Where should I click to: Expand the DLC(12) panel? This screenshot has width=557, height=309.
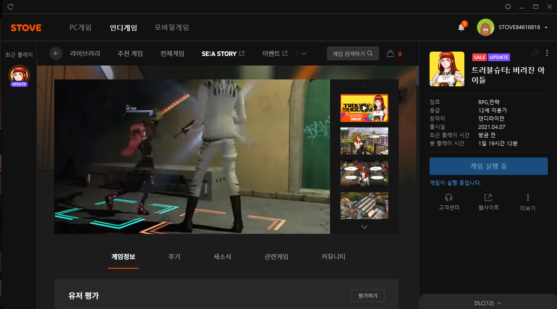(488, 303)
